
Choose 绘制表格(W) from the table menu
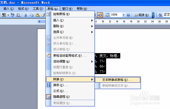70,14
